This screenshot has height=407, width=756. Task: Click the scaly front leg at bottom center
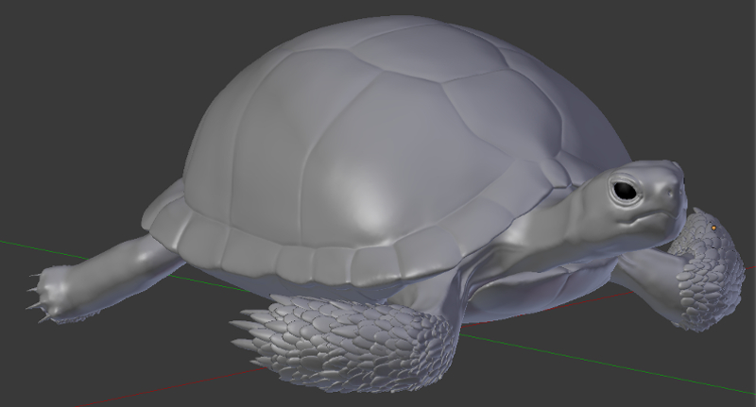369,340
